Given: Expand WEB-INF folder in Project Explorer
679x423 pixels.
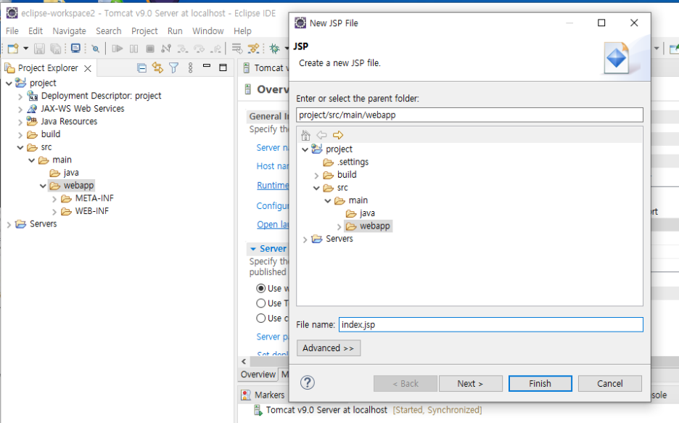Looking at the screenshot, I should click(x=54, y=212).
